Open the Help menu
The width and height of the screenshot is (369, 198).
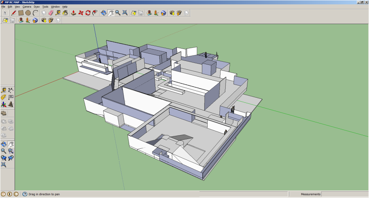pos(65,7)
